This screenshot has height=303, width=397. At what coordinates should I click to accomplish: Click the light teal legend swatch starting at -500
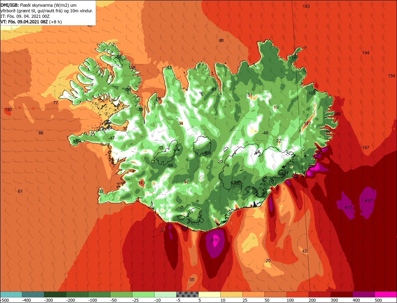tap(11, 294)
